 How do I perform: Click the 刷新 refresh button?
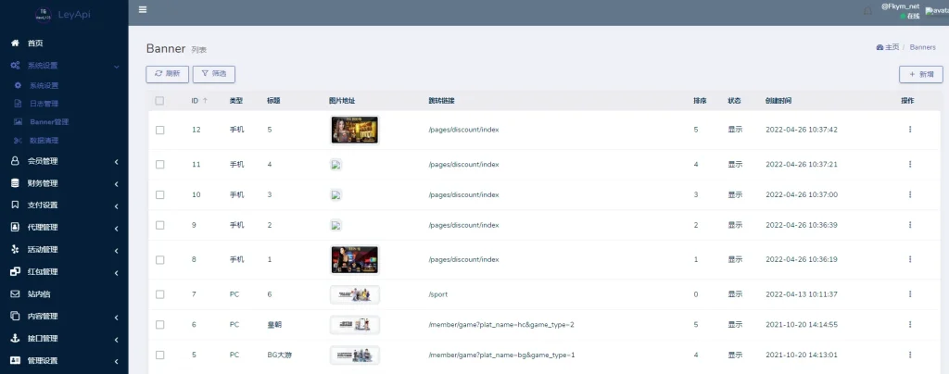167,73
